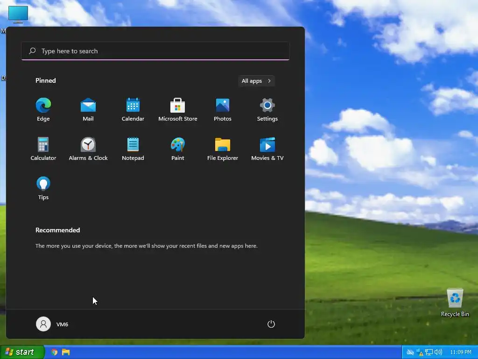Open Settings from the pinned apps

pos(267,109)
